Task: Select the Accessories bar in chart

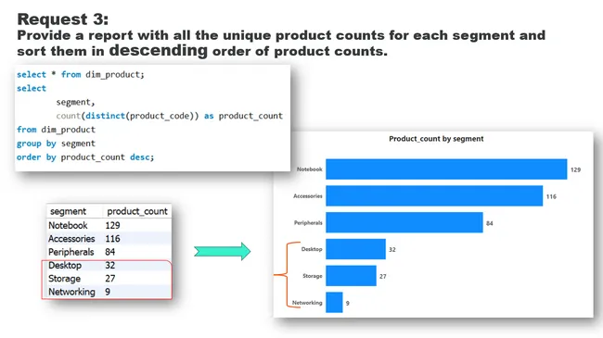Action: [434, 196]
